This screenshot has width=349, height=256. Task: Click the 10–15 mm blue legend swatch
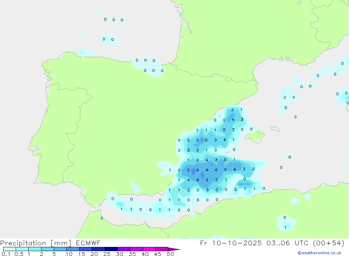73,249
